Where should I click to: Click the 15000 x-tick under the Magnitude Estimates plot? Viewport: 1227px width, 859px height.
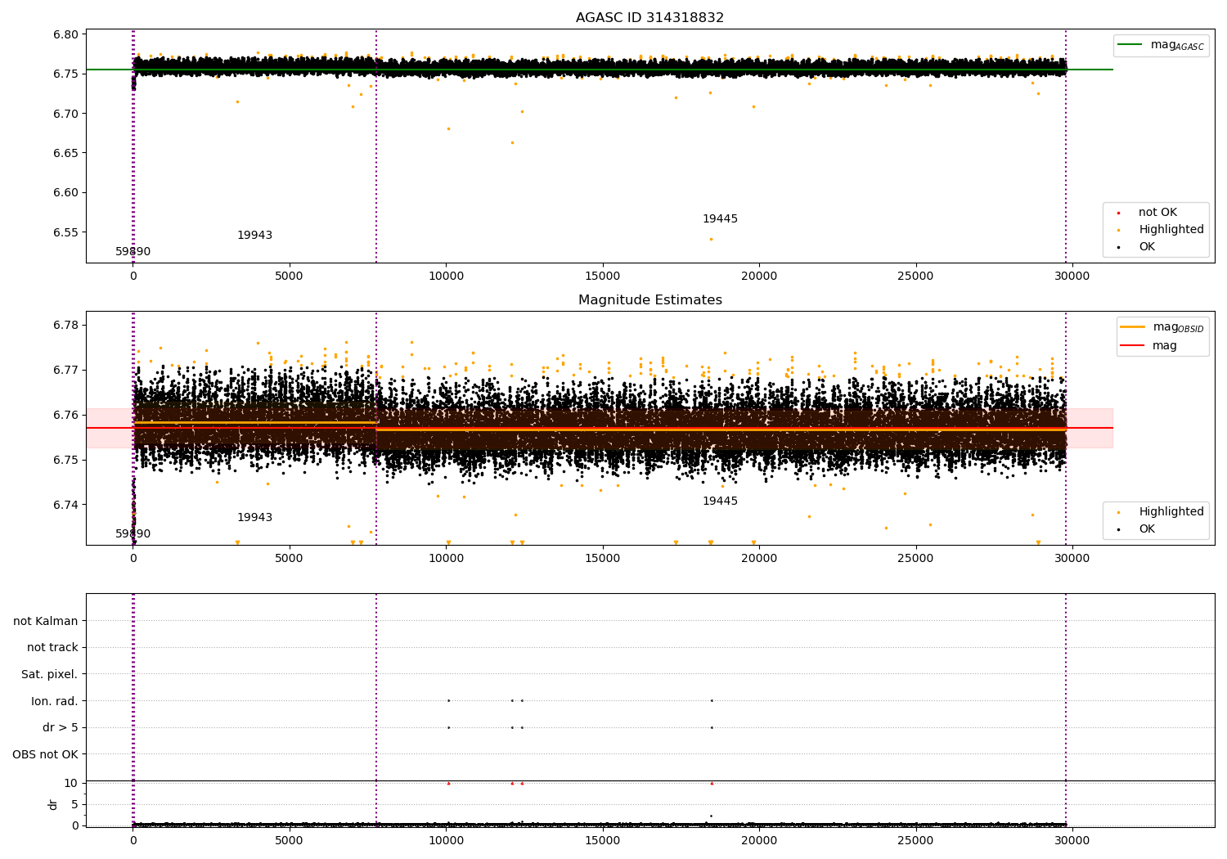(603, 559)
